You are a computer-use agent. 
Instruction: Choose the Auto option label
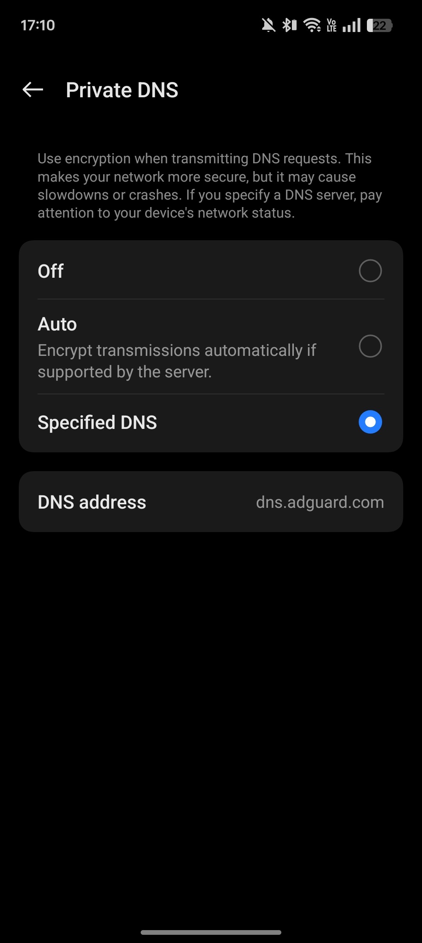point(57,324)
